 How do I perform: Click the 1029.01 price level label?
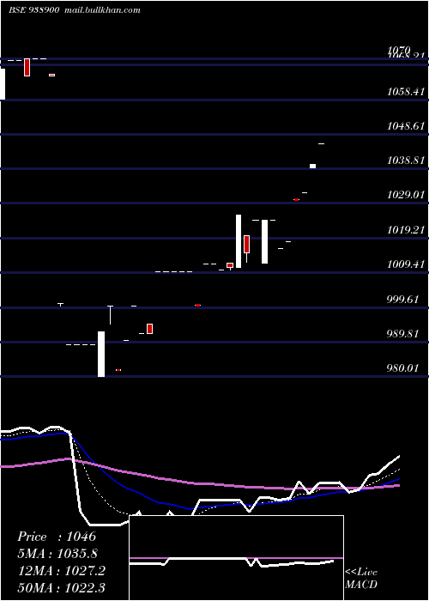(406, 195)
